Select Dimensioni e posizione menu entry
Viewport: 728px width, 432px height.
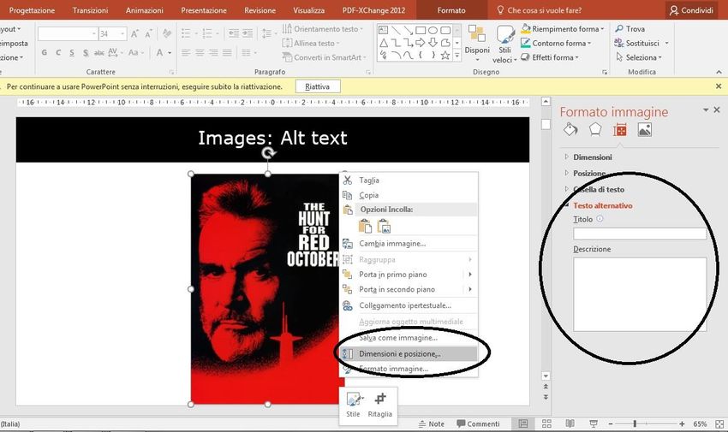(x=409, y=353)
